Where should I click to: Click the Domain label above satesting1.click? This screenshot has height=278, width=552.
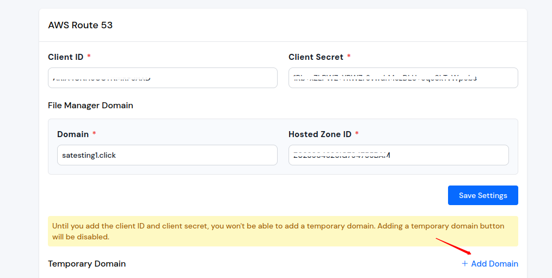73,134
